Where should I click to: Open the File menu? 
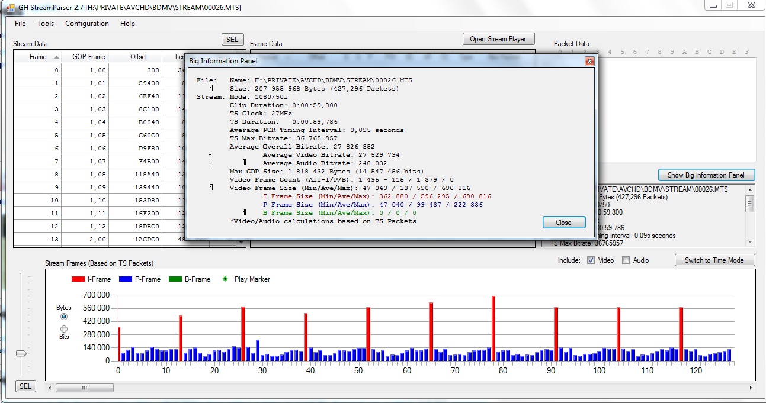point(20,24)
